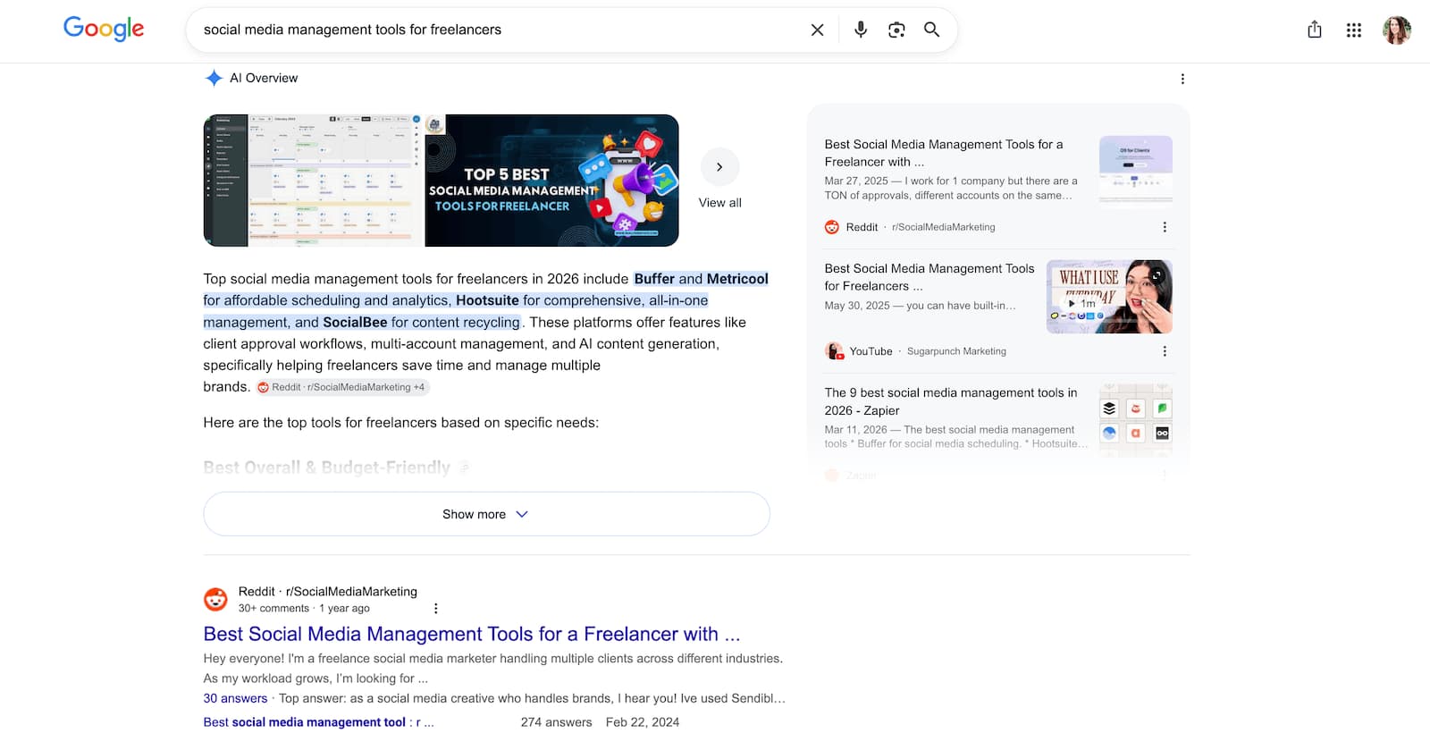Click link icon next to Best Overall heading
The width and height of the screenshot is (1430, 733).
pyautogui.click(x=464, y=468)
